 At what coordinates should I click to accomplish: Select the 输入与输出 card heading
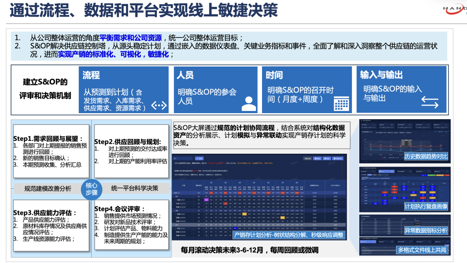pyautogui.click(x=381, y=75)
